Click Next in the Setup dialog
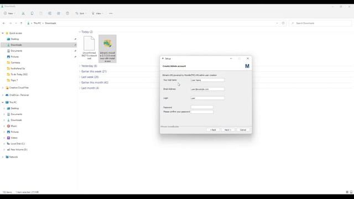The width and height of the screenshot is (354, 199). point(228,130)
